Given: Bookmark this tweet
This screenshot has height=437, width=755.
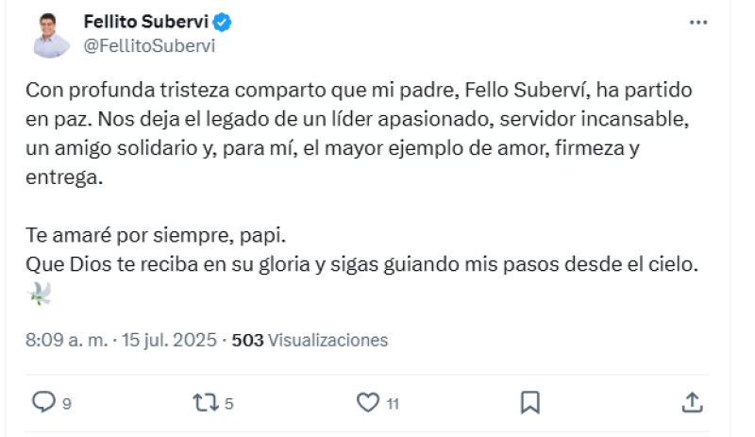Looking at the screenshot, I should (x=530, y=402).
